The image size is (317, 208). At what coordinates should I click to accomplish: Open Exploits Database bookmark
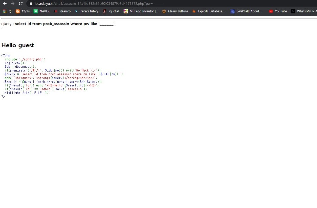208,11
